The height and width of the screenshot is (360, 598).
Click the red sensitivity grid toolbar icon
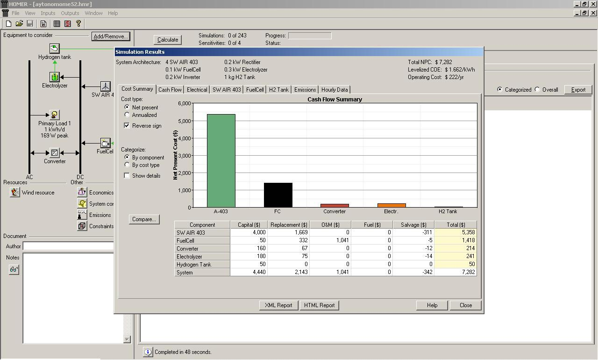pos(68,23)
